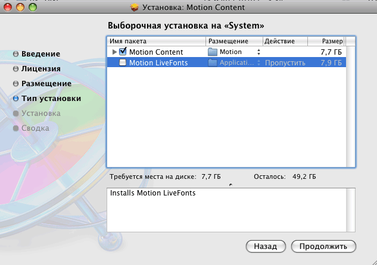
Task: Click the Требуется места на диске label
Action: tap(153, 176)
